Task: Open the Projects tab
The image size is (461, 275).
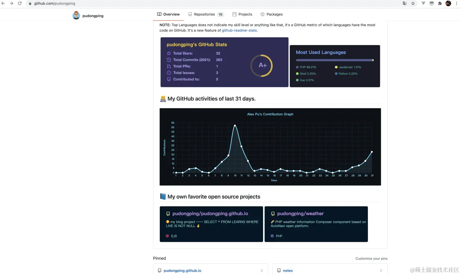Action: point(242,14)
